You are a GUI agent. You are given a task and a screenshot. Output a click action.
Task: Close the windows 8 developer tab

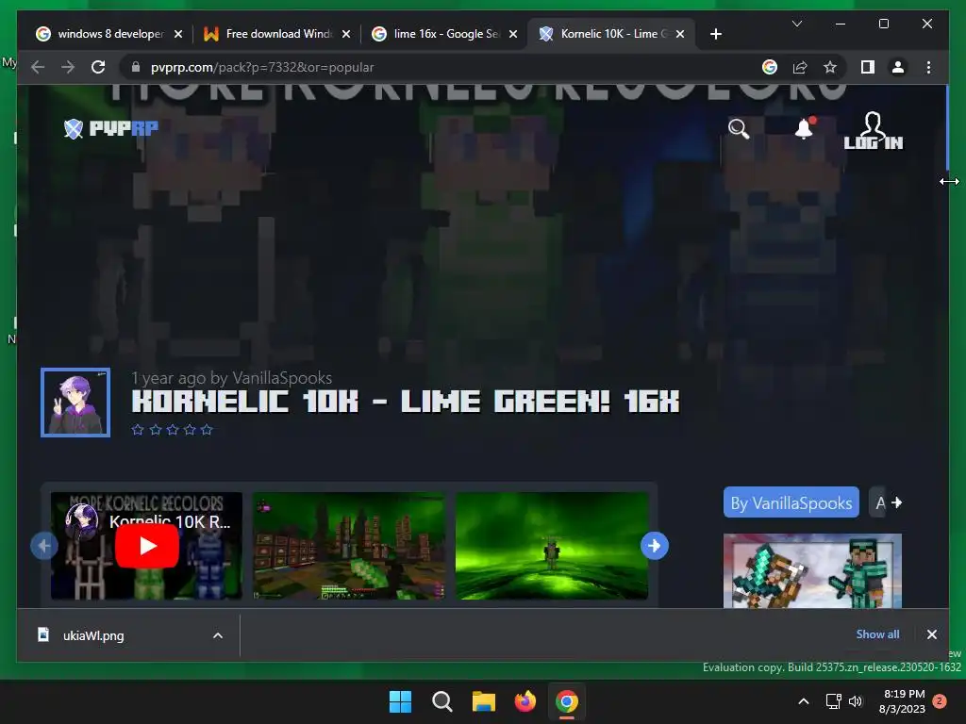pos(178,34)
